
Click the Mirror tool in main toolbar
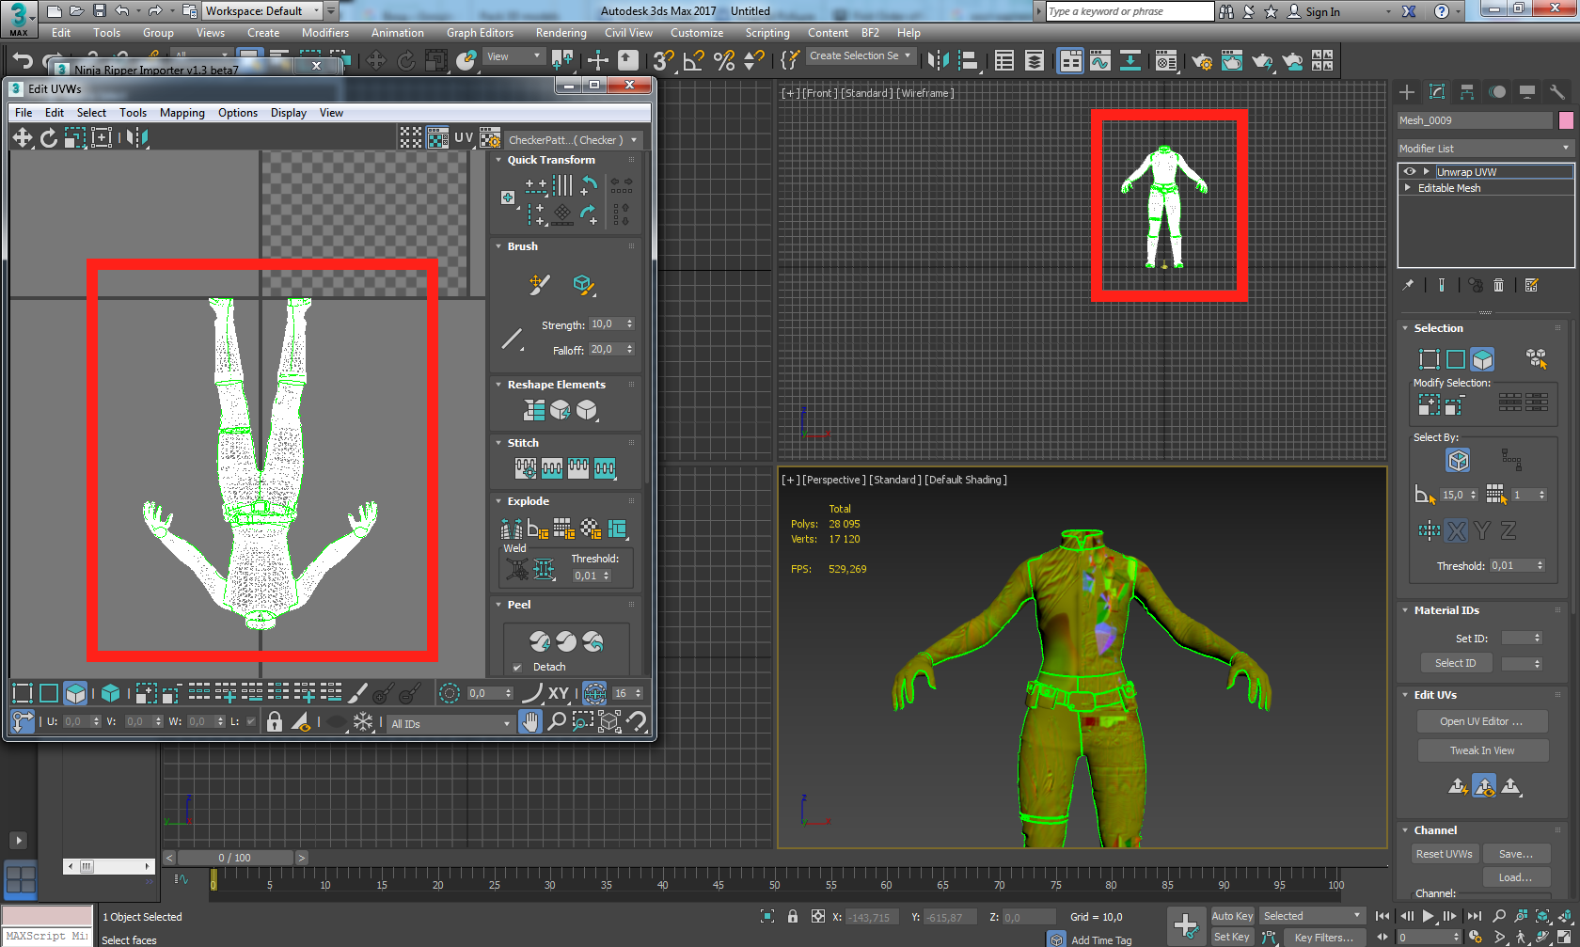(x=938, y=61)
